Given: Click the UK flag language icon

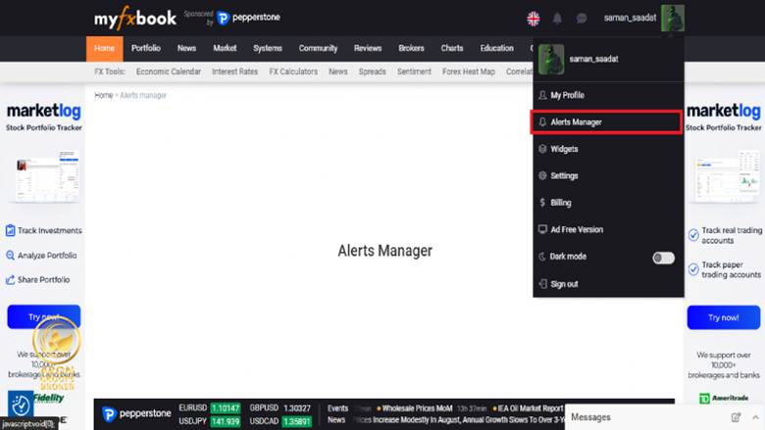Looking at the screenshot, I should click(x=534, y=18).
